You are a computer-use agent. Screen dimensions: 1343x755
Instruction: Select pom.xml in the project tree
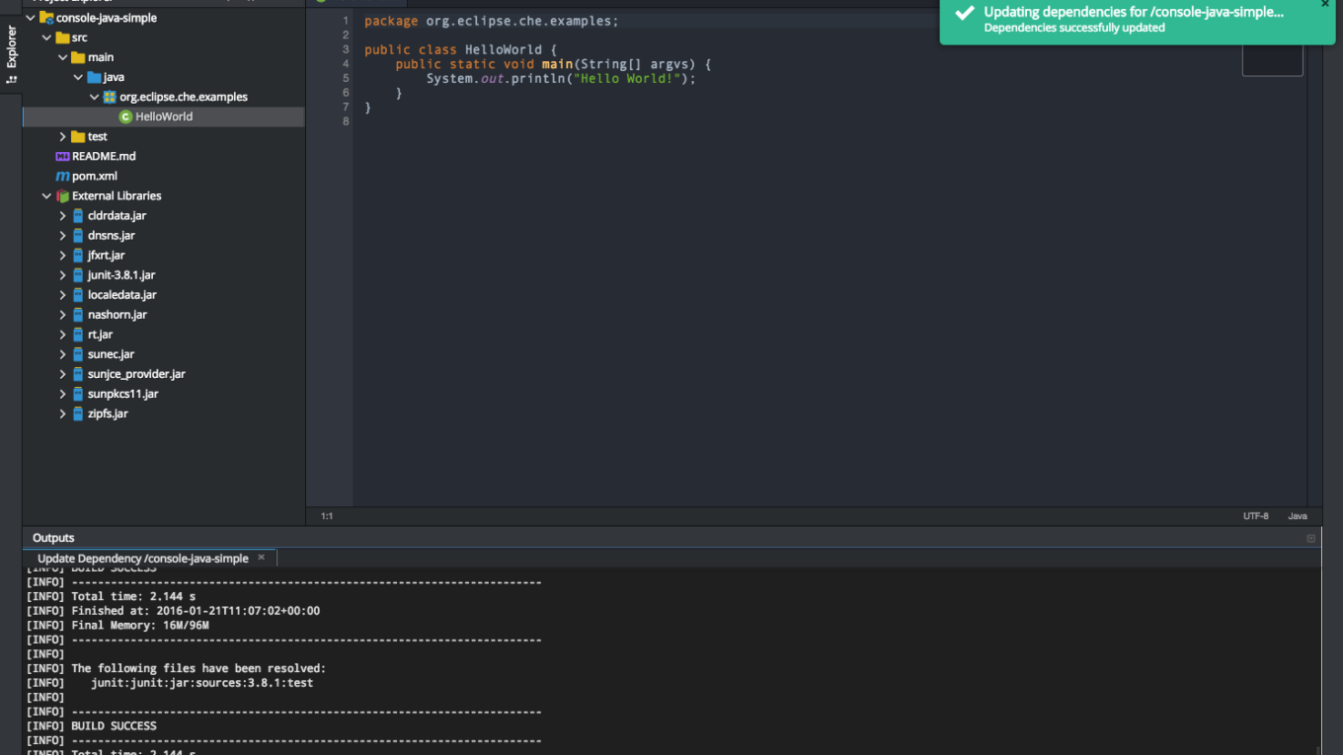(95, 176)
